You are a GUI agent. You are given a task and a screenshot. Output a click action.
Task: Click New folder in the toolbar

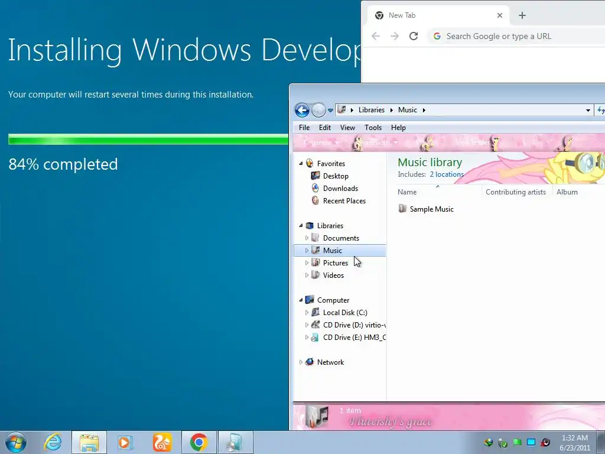pos(472,142)
